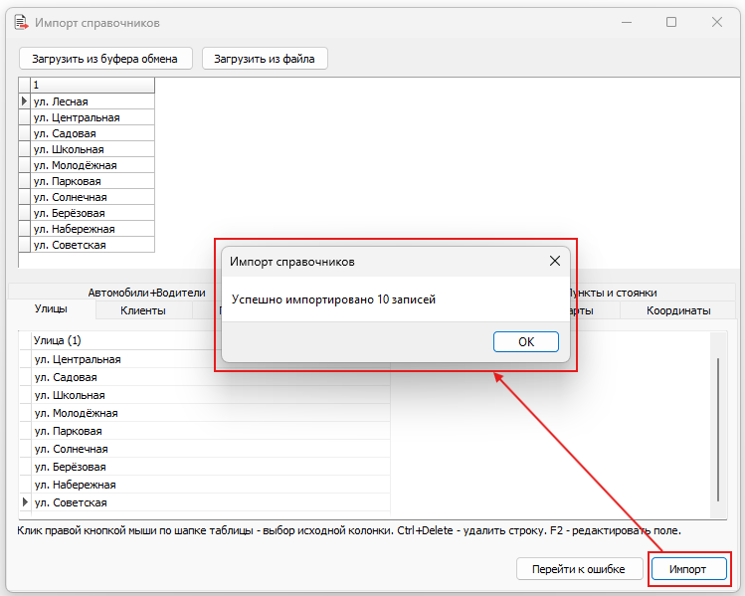Screen dimensions: 745x596
Task: Click the 'Импорт' button
Action: [688, 569]
